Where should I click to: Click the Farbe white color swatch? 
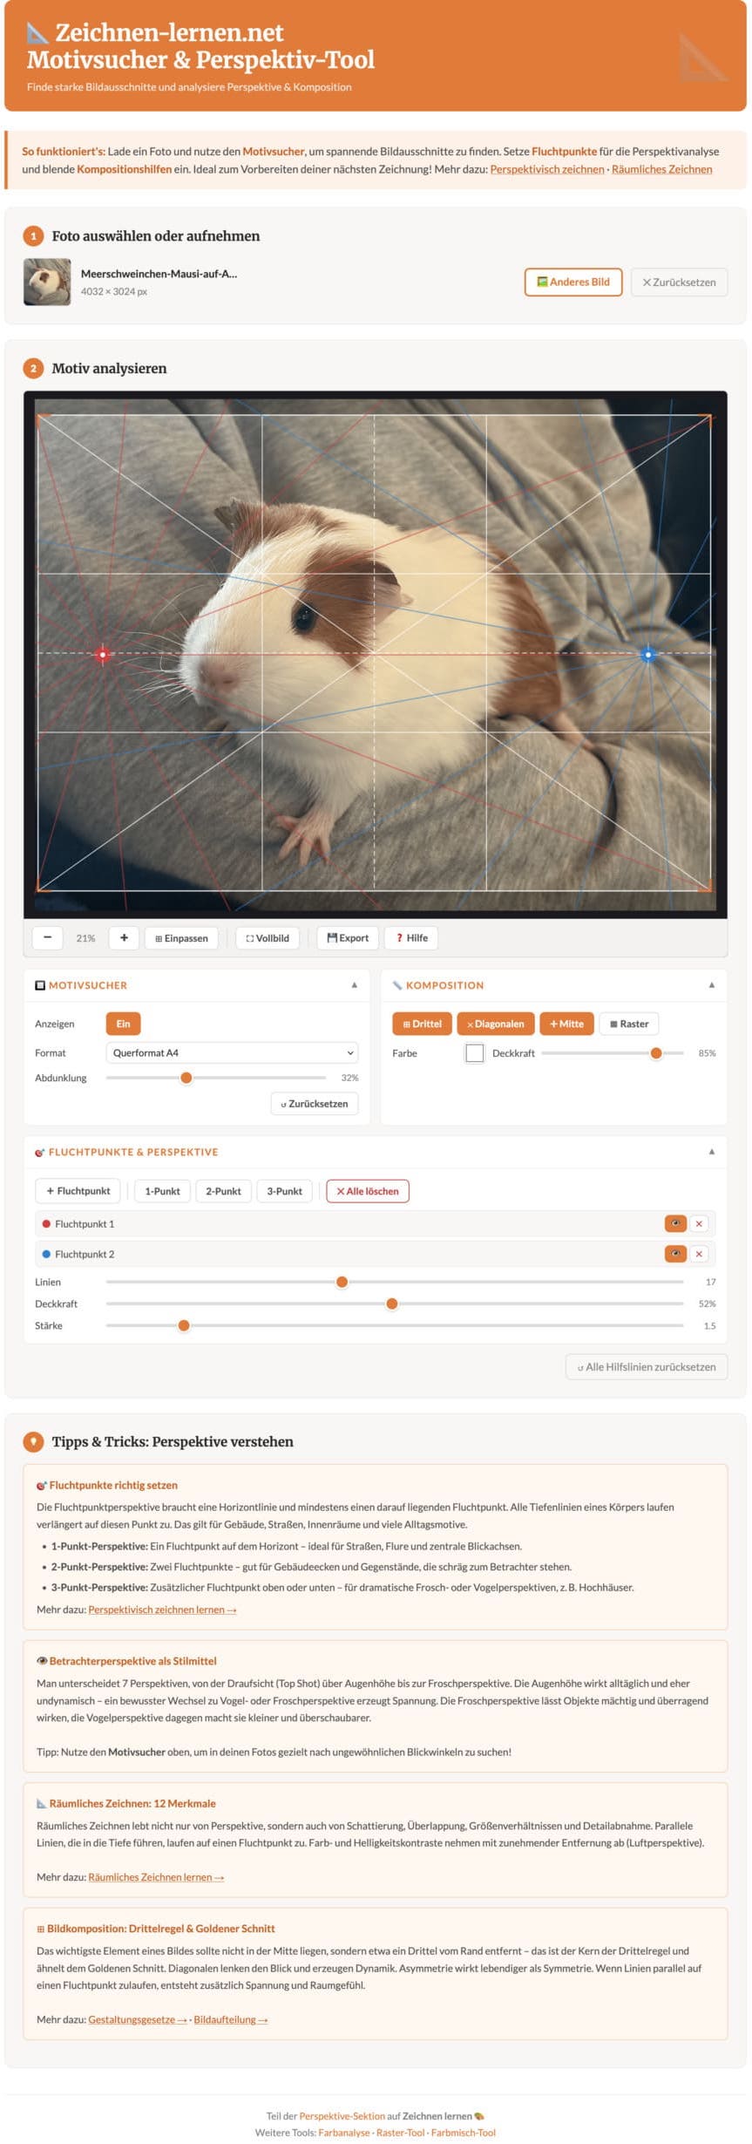474,1053
